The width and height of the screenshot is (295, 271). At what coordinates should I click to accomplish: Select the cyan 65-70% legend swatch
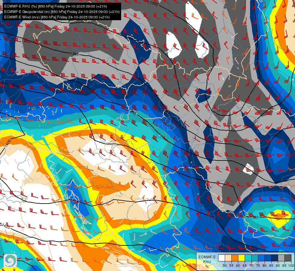[x=248, y=258]
